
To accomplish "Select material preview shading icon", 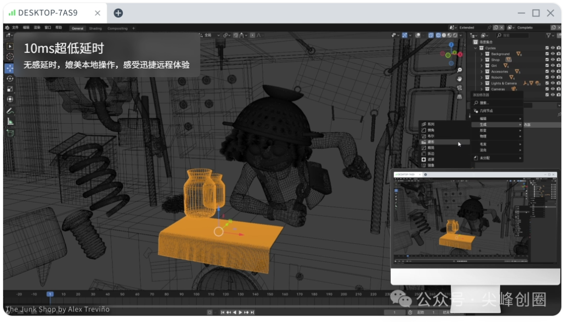I will pos(449,35).
